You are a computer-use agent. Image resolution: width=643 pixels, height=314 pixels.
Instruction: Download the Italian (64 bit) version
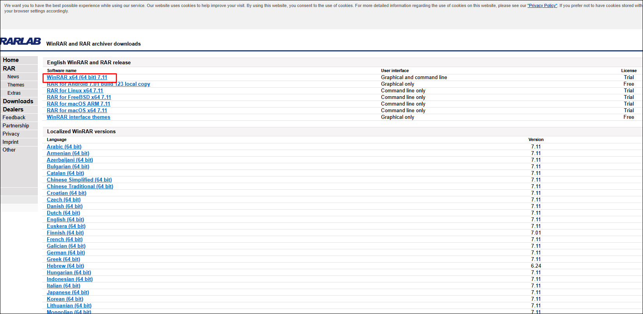point(64,286)
